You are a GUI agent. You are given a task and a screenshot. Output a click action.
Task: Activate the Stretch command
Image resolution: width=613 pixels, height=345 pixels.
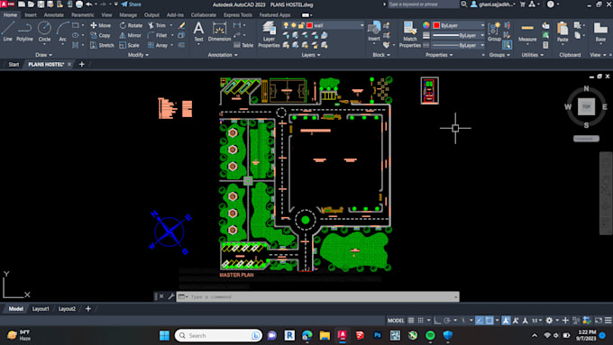pyautogui.click(x=102, y=45)
